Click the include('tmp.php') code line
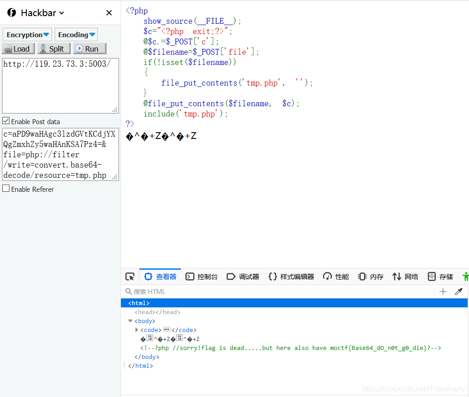469x397 pixels. (x=185, y=114)
